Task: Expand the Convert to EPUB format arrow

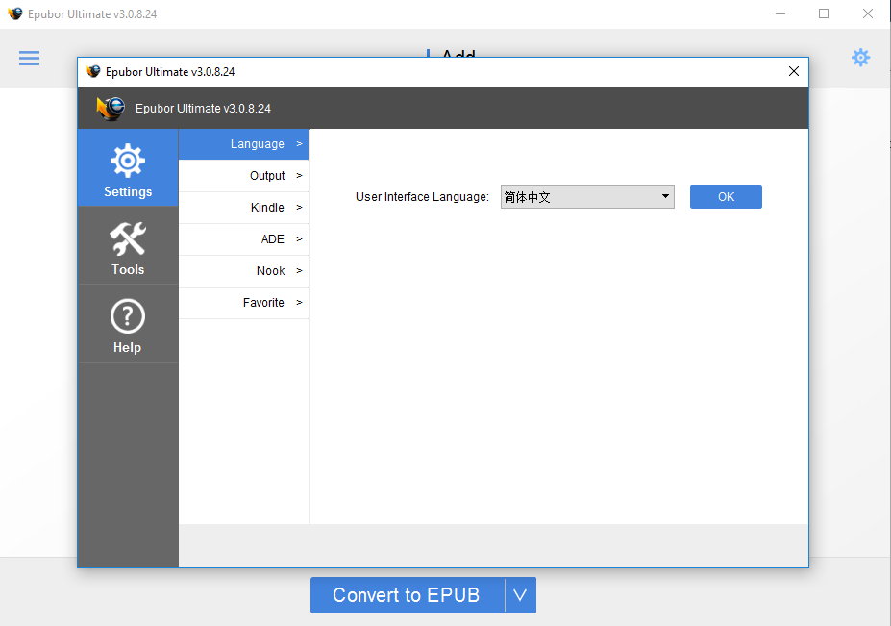Action: click(x=520, y=595)
